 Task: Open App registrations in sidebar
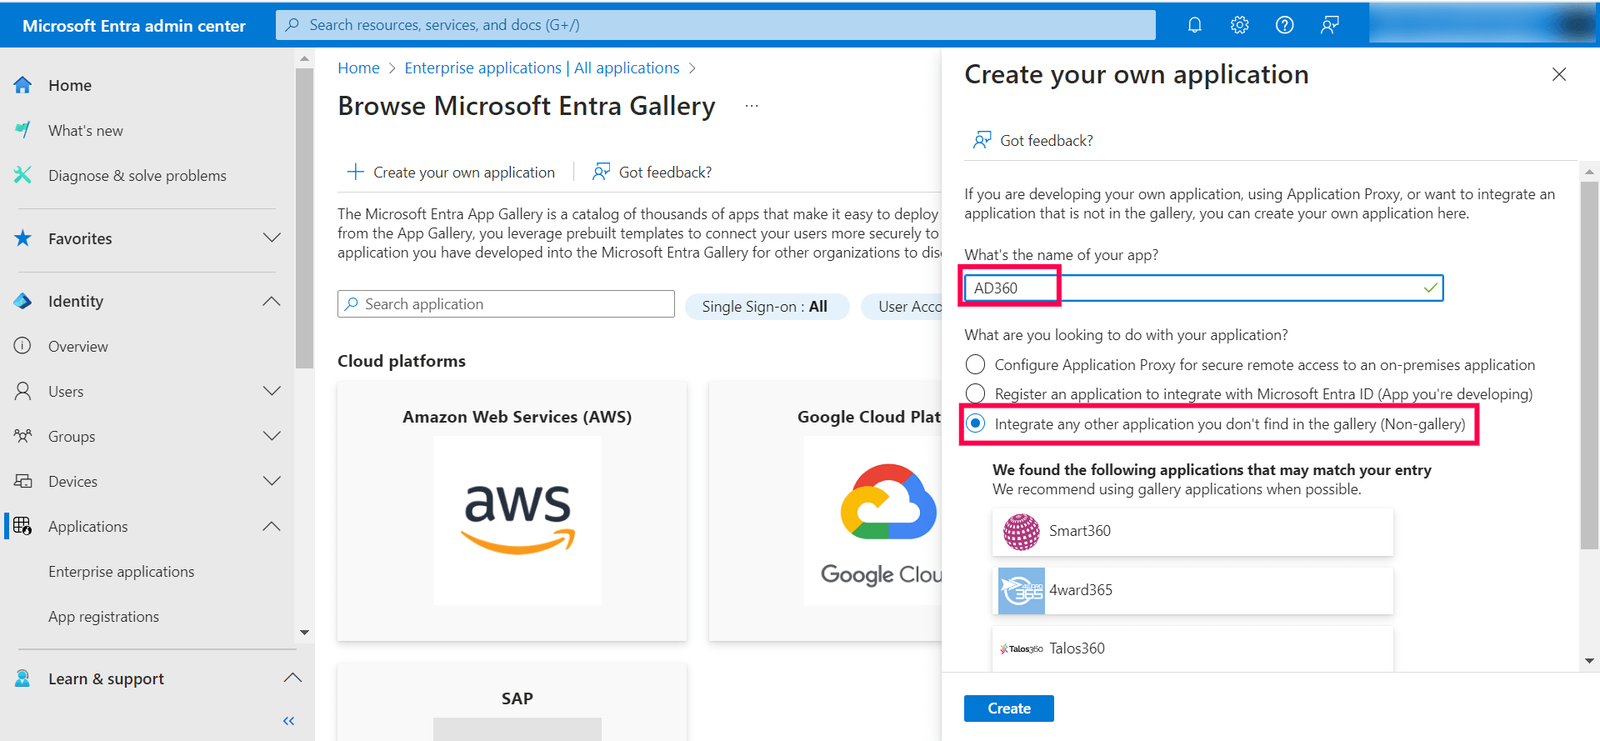103,617
